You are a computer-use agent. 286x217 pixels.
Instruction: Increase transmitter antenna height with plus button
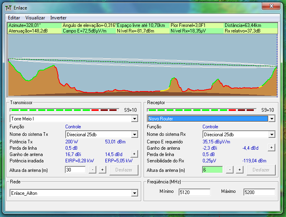[102, 170]
